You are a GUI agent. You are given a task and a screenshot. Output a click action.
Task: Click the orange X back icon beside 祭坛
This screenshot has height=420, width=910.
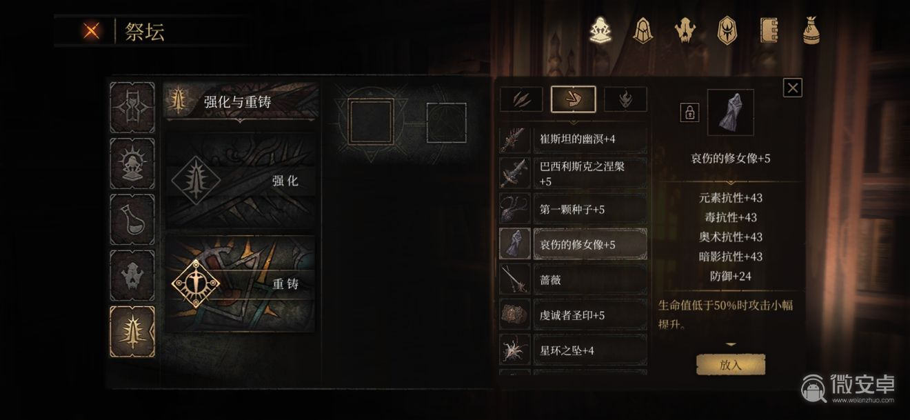(x=91, y=31)
